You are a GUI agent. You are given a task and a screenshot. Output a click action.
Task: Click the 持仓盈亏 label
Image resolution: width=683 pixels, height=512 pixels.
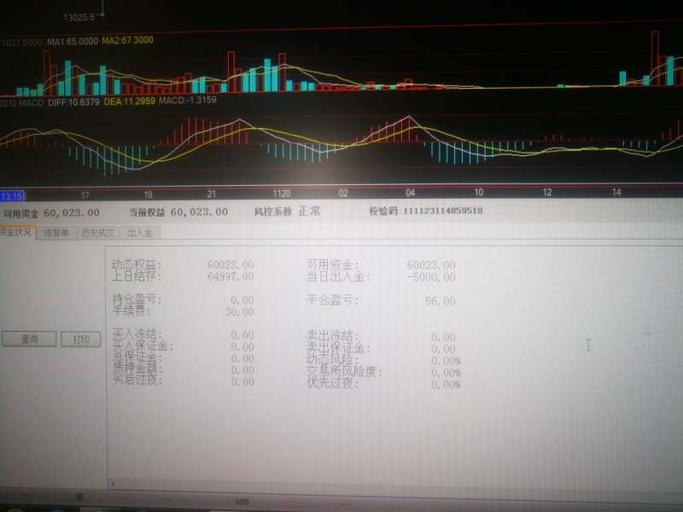[x=137, y=300]
